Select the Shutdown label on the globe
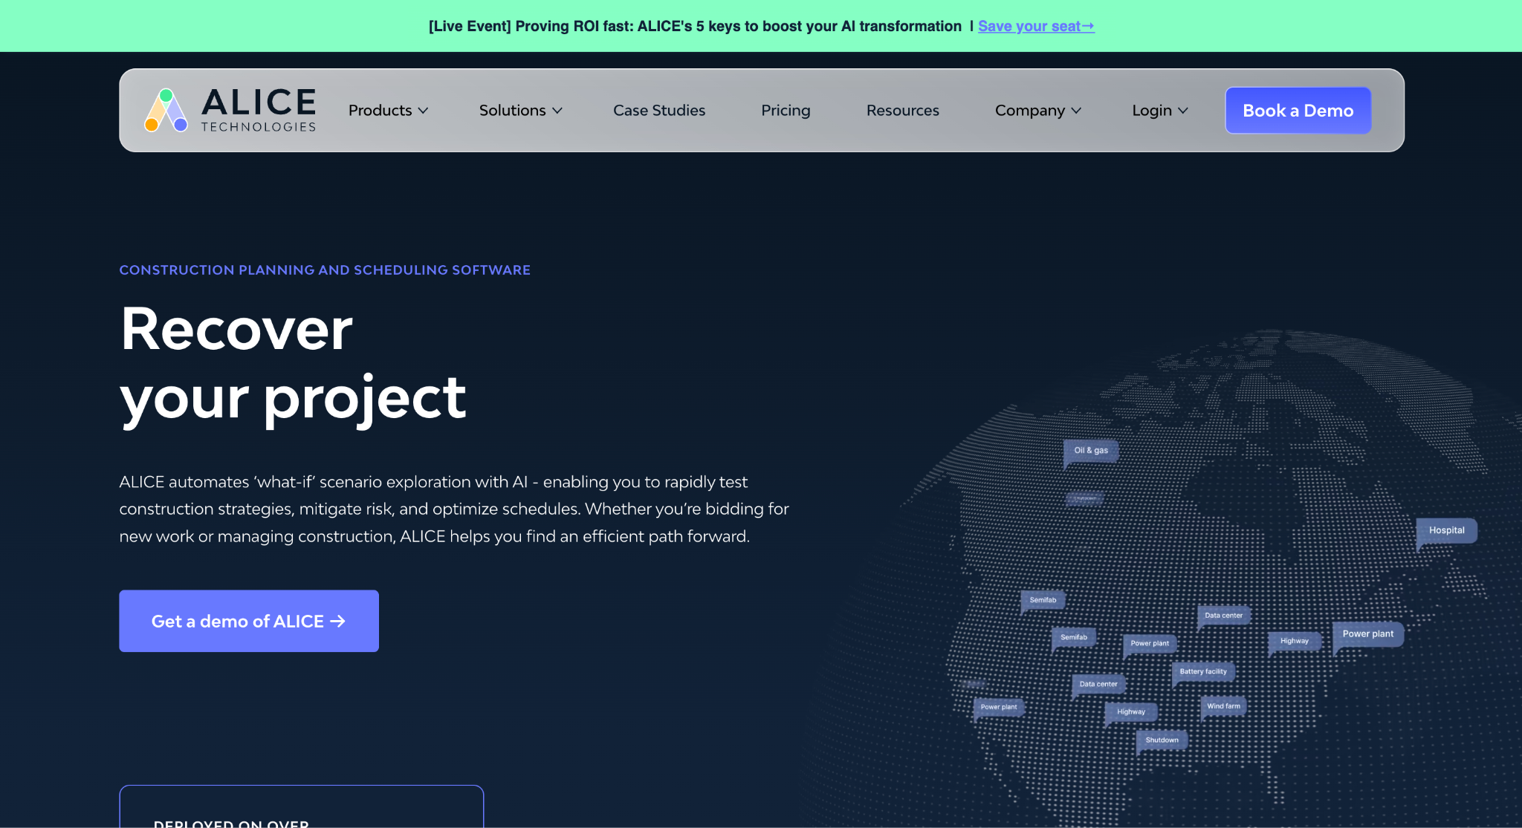 (1162, 740)
